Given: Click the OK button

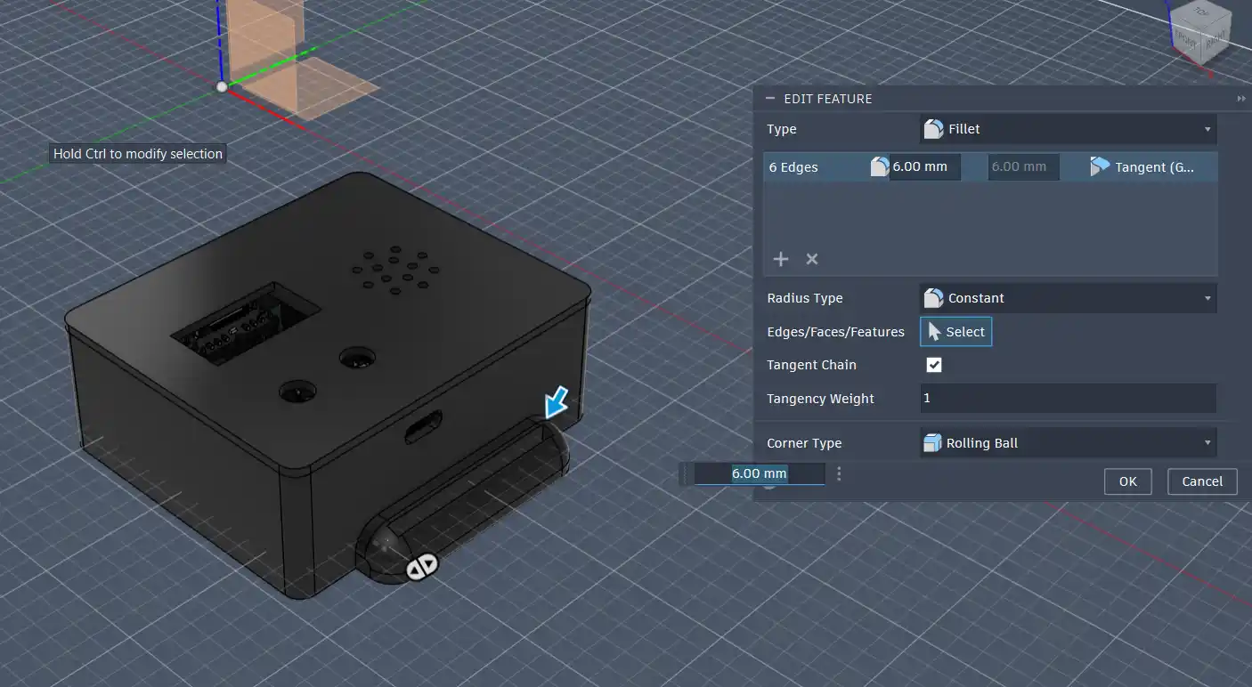Looking at the screenshot, I should coord(1128,481).
